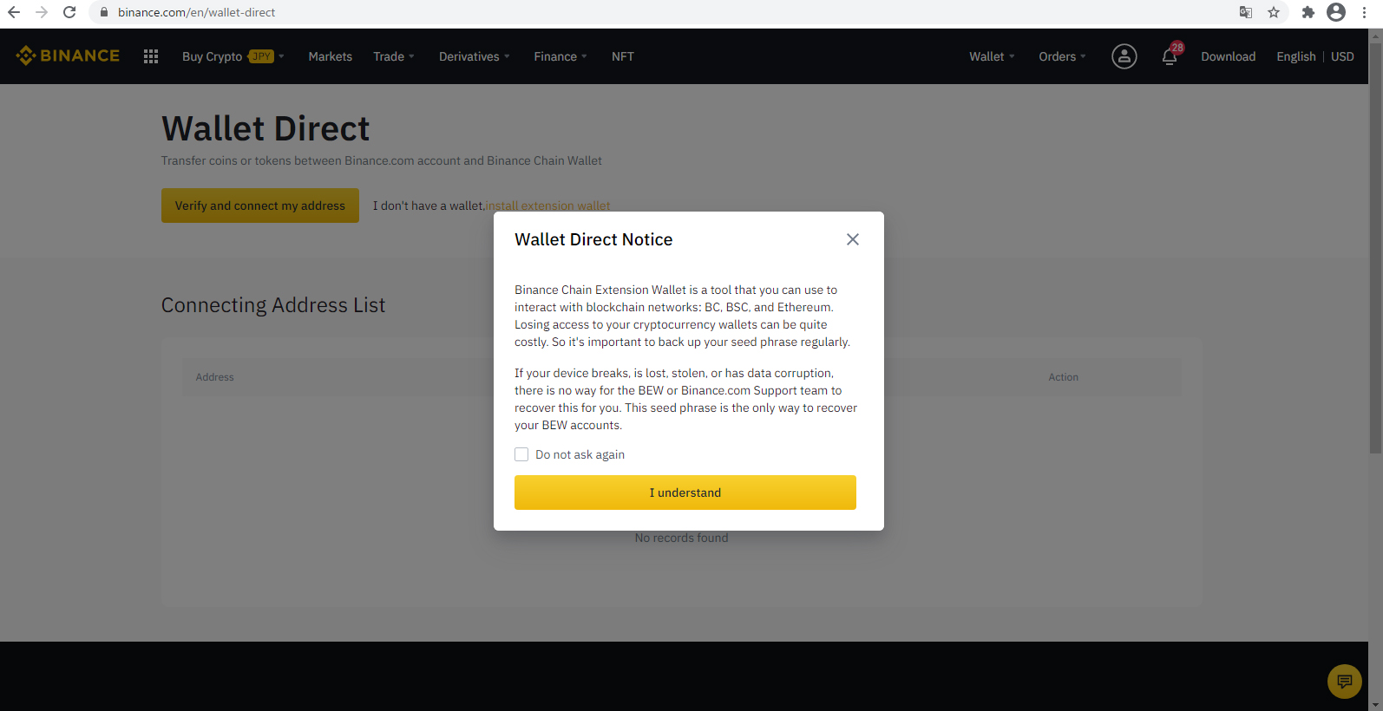The width and height of the screenshot is (1383, 711).
Task: Change currency via USD selector
Action: coord(1342,56)
